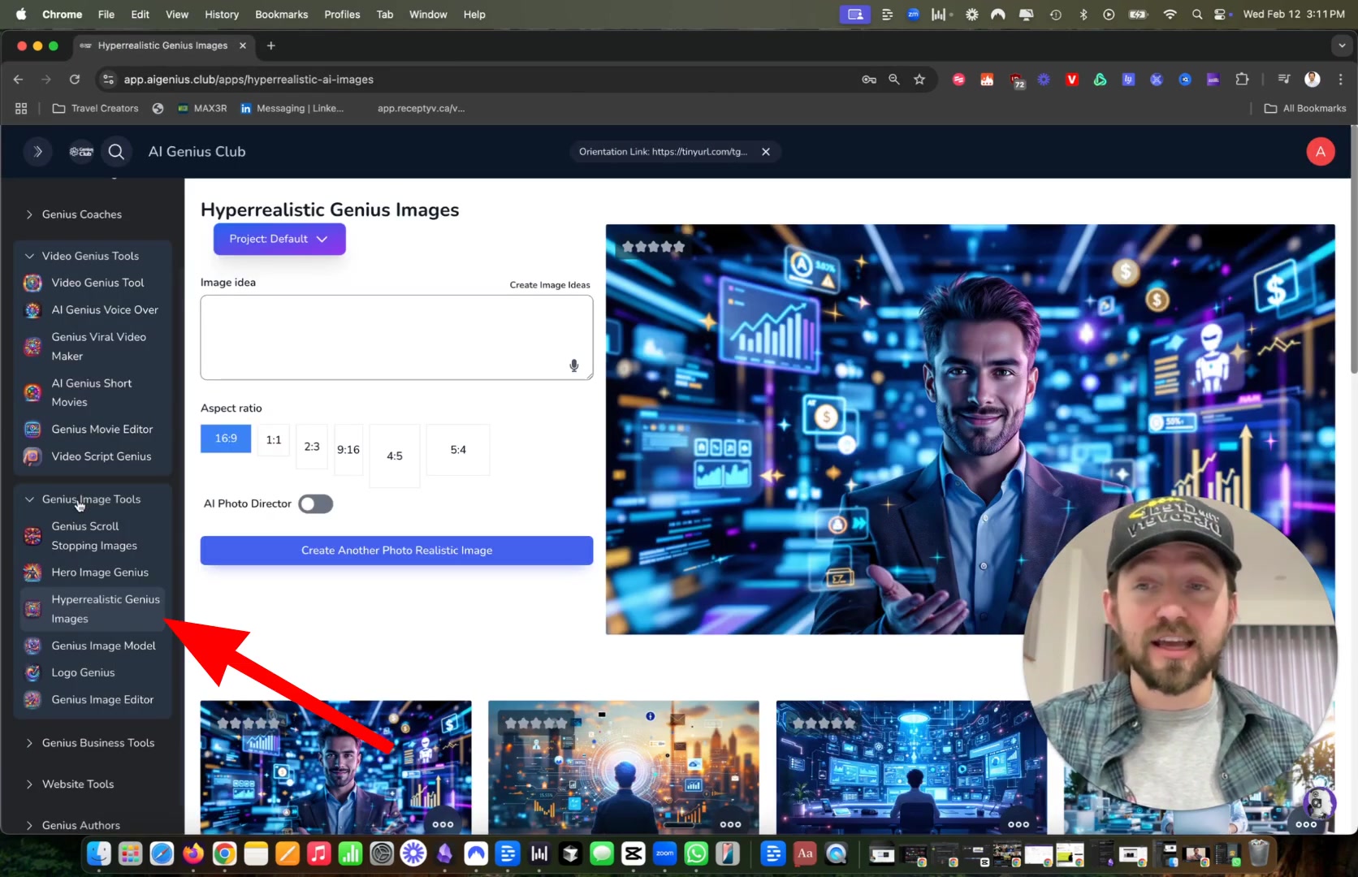This screenshot has height=877, width=1358.
Task: Open the second gallery thumbnail with skyline
Action: [624, 767]
